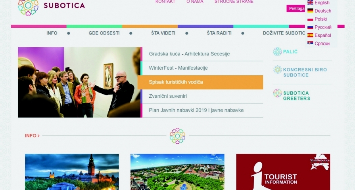The width and height of the screenshot is (355, 190).
Task: Click the colorful rosette in the Info divider
Action: (x=178, y=136)
